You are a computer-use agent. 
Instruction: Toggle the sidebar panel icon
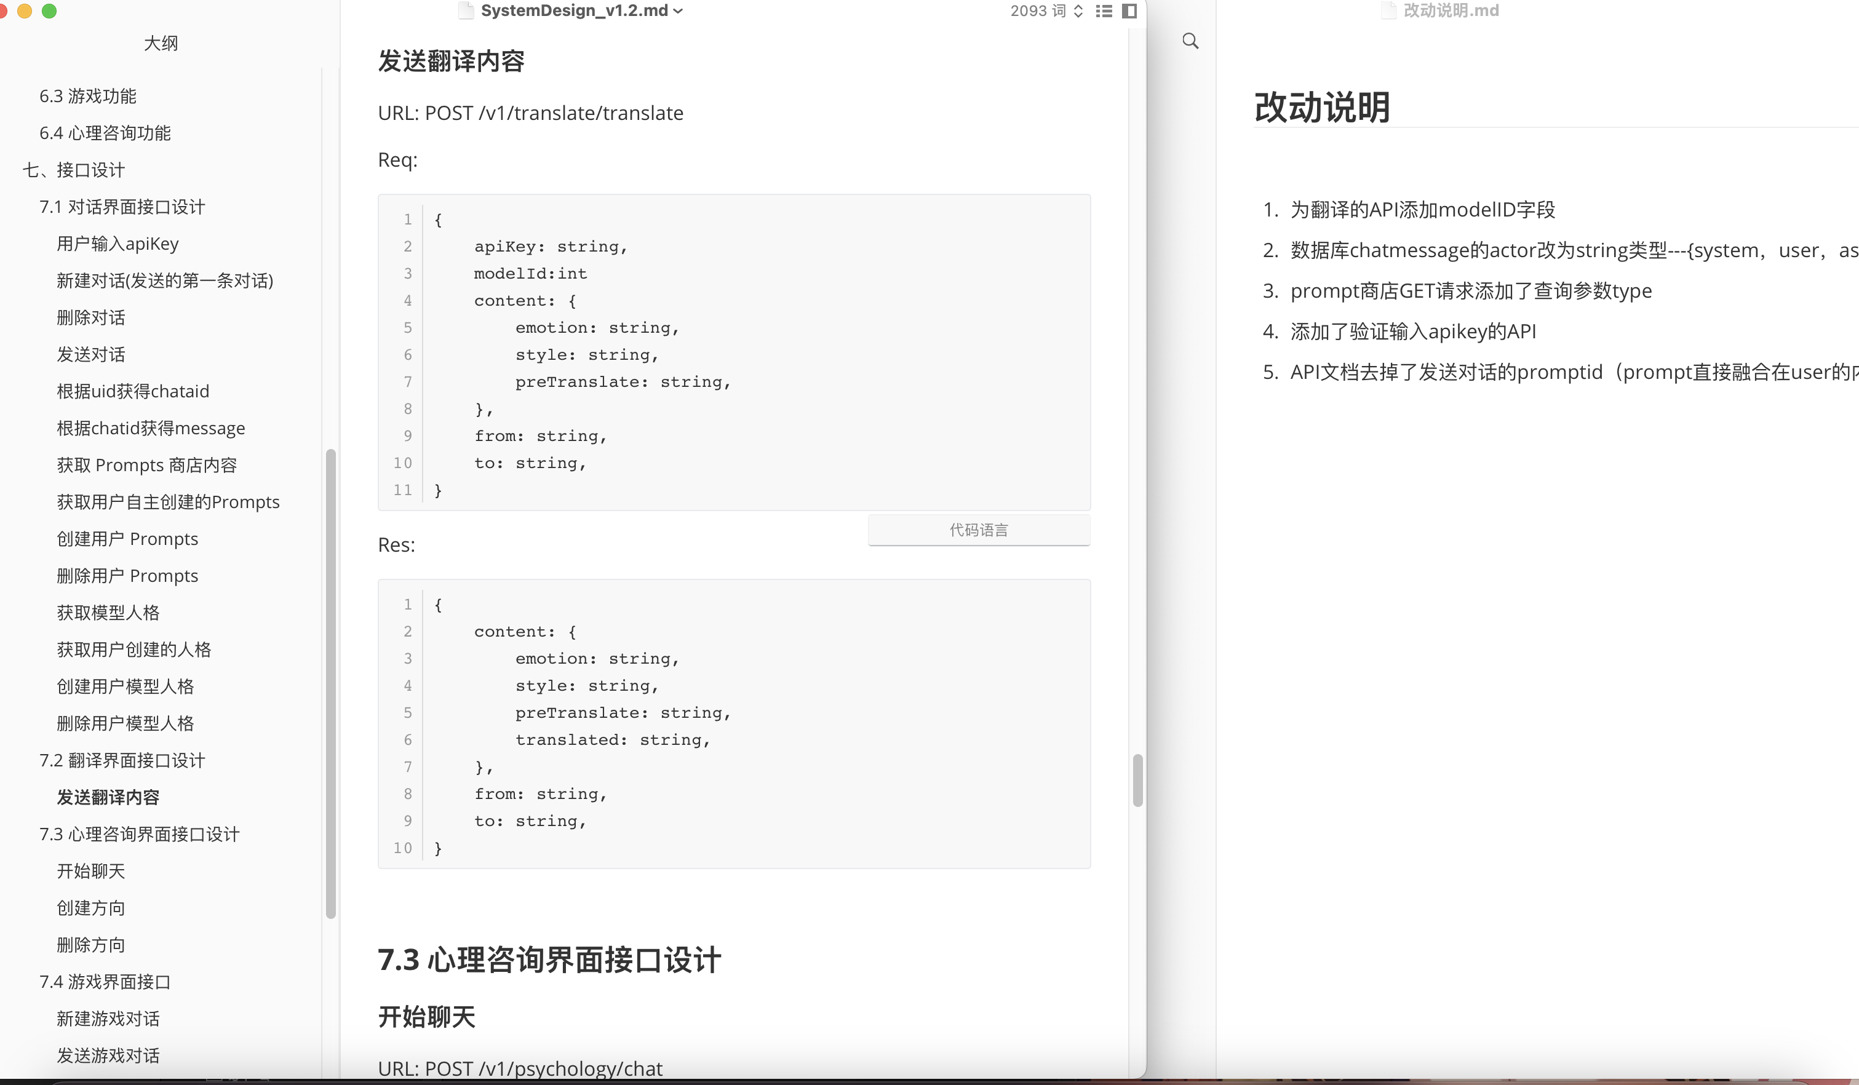(x=1129, y=11)
